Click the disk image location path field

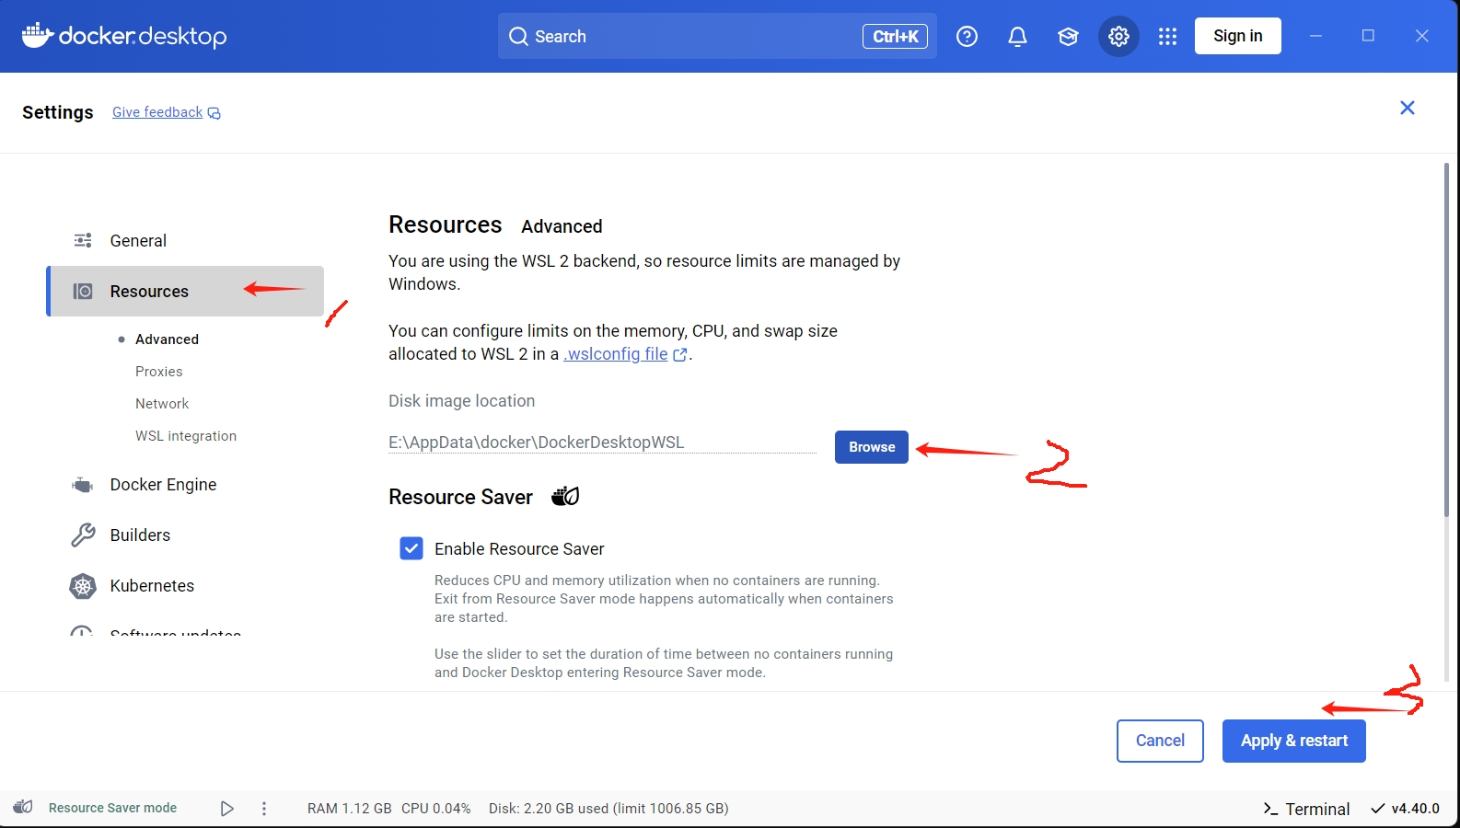coord(602,443)
